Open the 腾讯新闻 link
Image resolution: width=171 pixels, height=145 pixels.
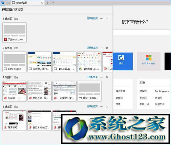coord(120,91)
